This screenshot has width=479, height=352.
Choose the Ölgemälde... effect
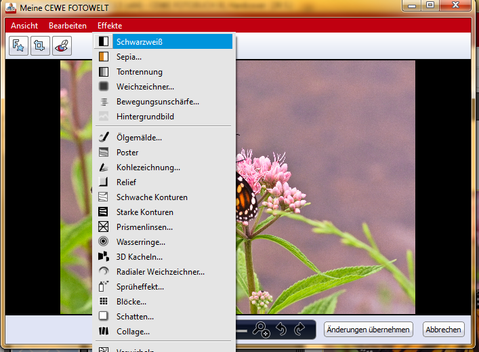coord(163,137)
